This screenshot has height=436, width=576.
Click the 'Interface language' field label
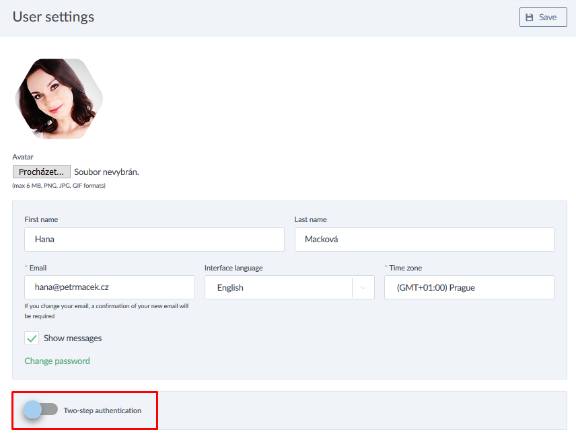tap(233, 268)
